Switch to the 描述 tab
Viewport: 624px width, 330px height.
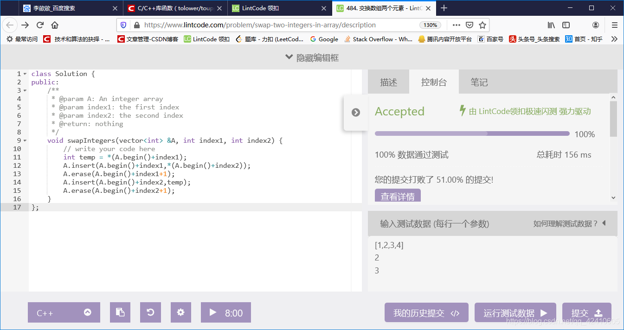pos(388,82)
